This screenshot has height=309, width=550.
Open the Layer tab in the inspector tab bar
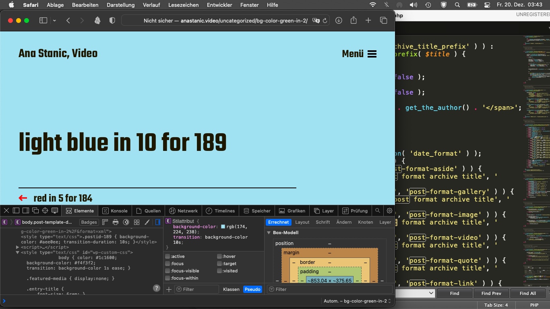pyautogui.click(x=324, y=210)
